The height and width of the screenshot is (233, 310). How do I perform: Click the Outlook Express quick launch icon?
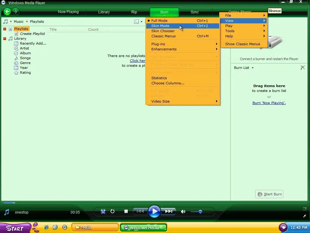[x=55, y=227]
